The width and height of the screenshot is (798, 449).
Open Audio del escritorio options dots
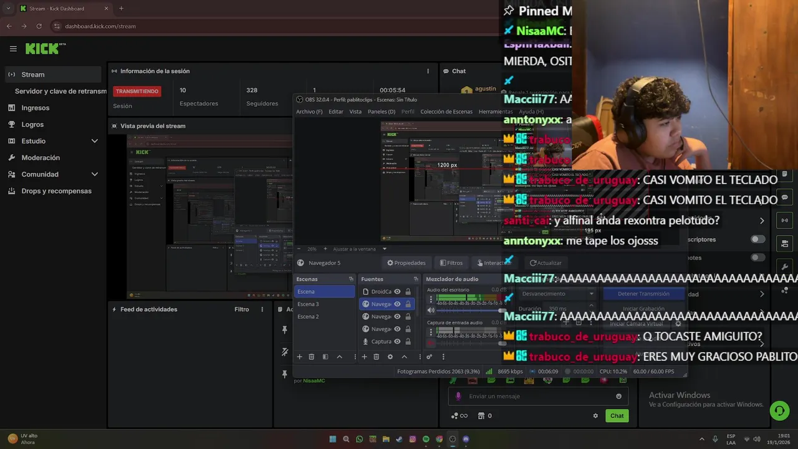point(430,299)
